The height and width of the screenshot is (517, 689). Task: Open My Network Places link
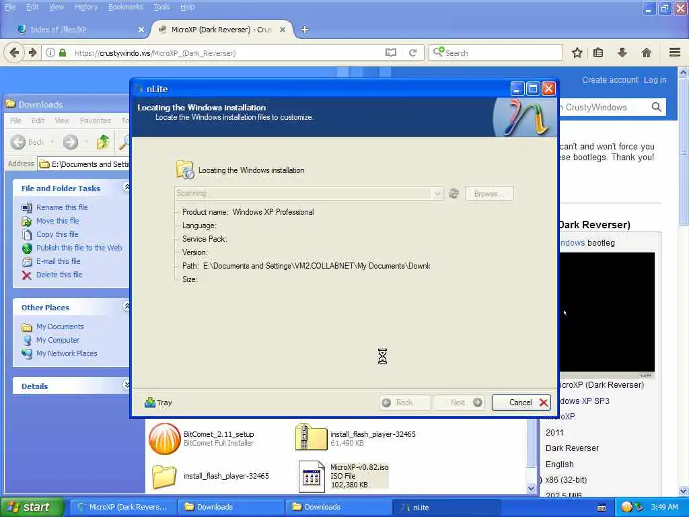(67, 353)
